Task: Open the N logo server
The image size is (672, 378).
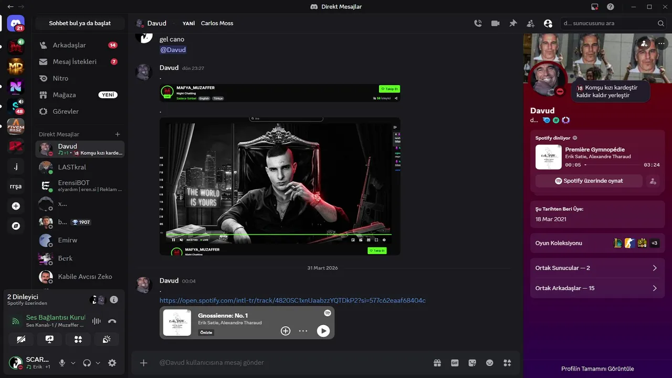Action: [x=16, y=86]
